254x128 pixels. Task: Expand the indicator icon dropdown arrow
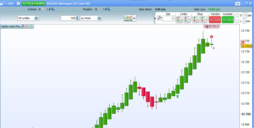(134, 18)
